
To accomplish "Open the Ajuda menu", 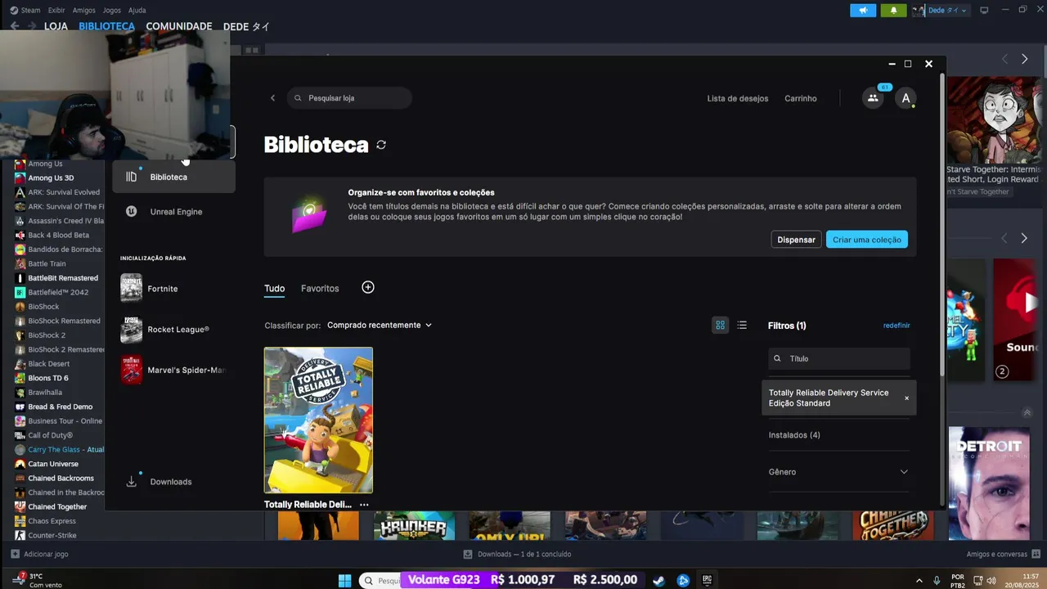I will pyautogui.click(x=137, y=11).
